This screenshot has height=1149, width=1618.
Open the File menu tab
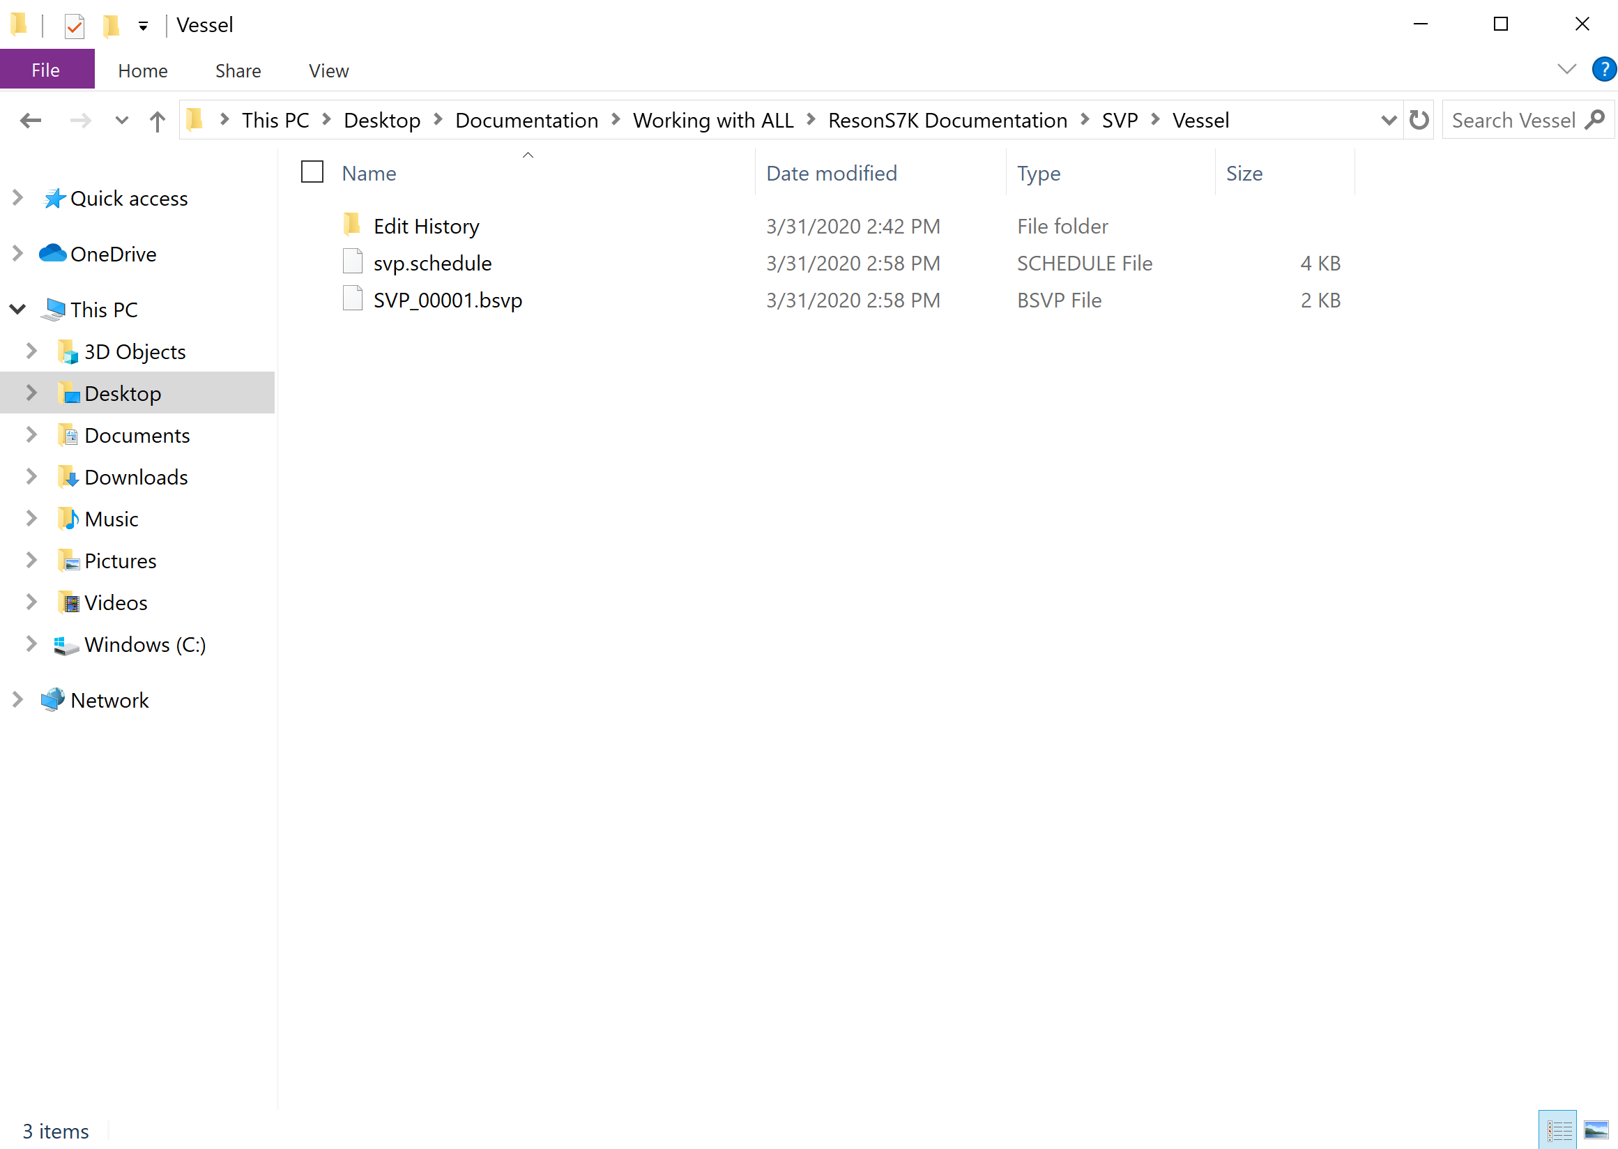point(46,70)
